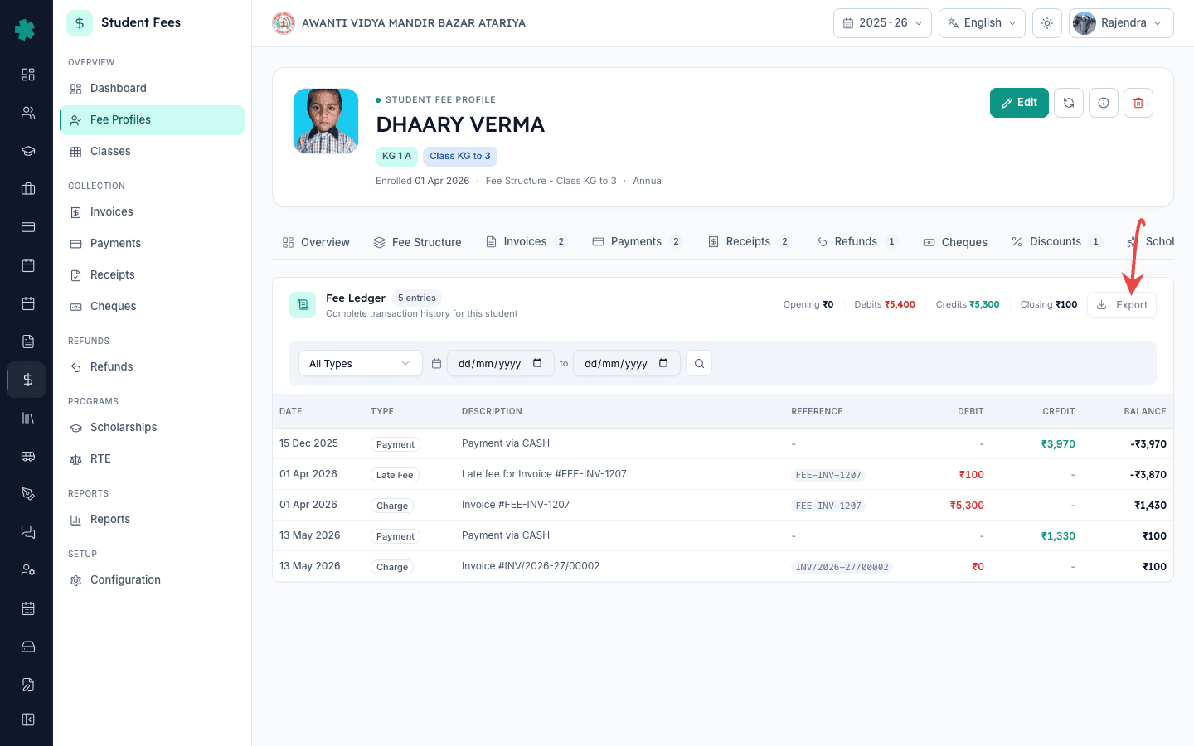
Task: Open Receipts in the sidebar
Action: [x=152, y=275]
